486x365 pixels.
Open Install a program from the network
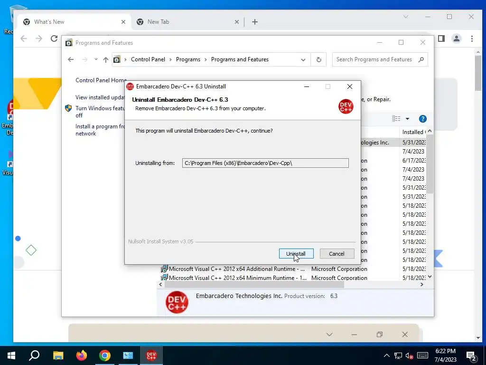(x=100, y=130)
